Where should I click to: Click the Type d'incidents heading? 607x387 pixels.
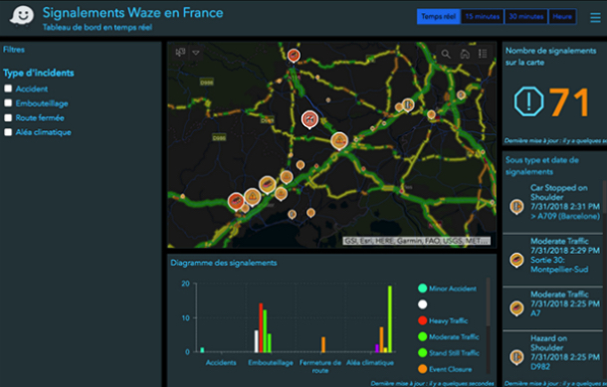click(39, 73)
